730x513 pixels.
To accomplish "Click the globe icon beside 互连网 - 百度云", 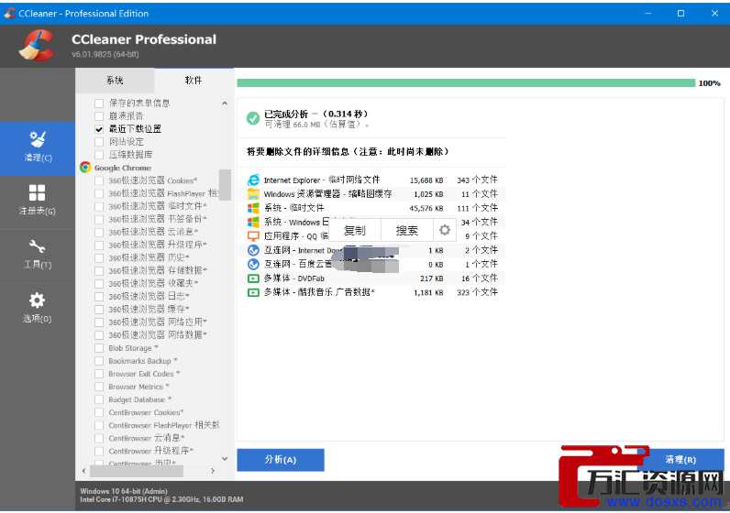I will click(253, 264).
